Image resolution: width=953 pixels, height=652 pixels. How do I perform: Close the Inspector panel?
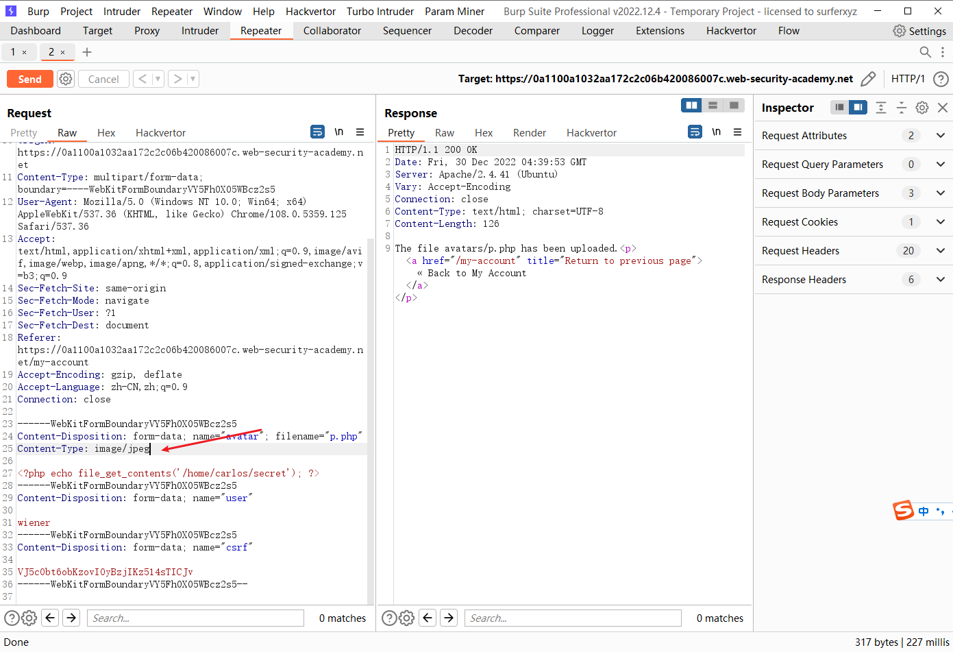(x=943, y=107)
